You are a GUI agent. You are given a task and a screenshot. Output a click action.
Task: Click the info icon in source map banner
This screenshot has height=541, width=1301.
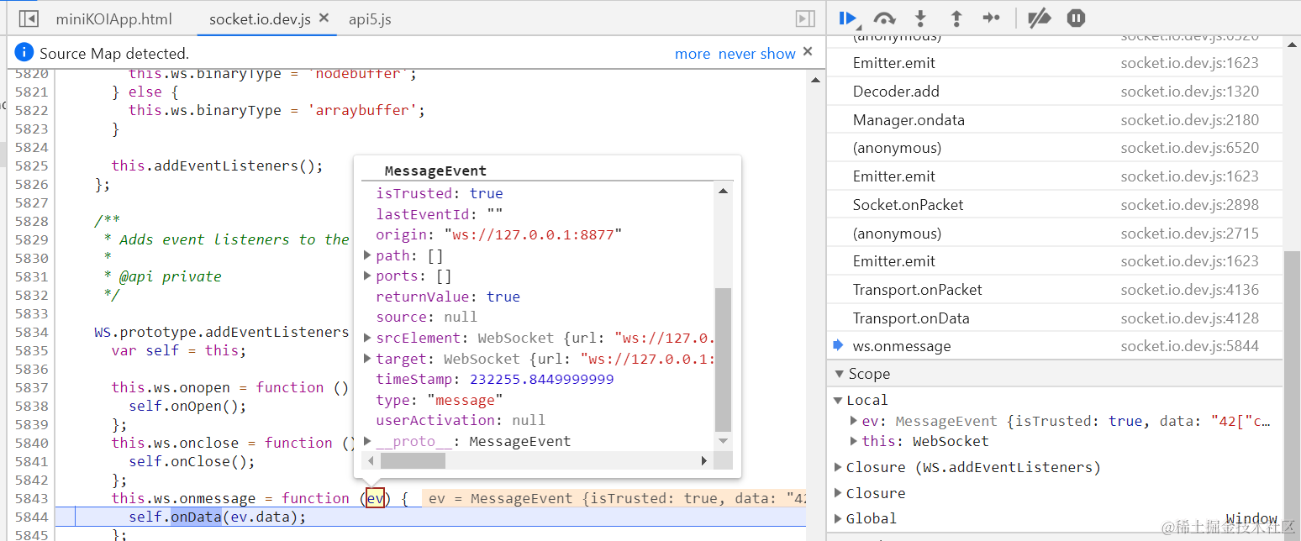[24, 53]
